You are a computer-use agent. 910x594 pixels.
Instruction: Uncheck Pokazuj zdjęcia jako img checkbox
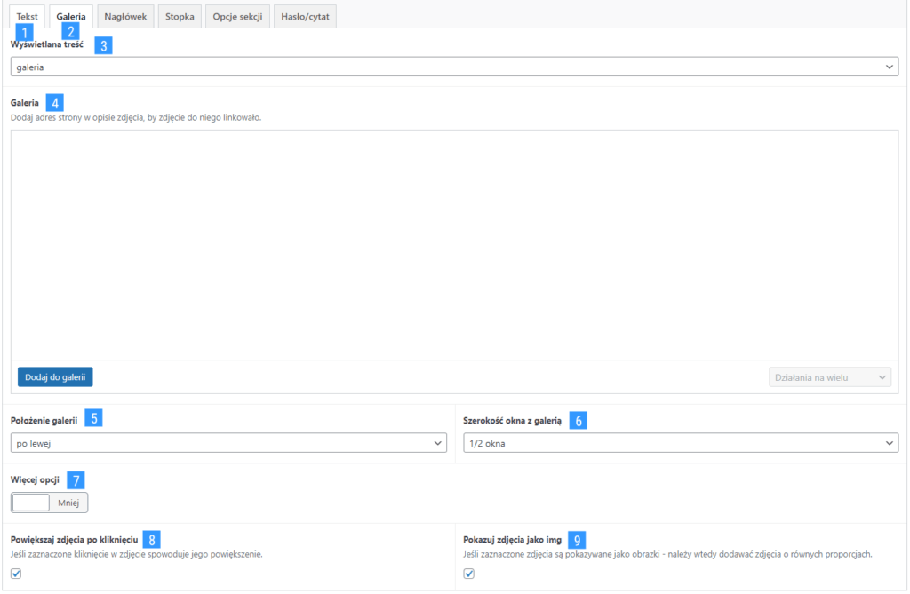469,574
